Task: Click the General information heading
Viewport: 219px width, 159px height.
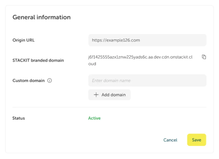Action: [x=41, y=17]
